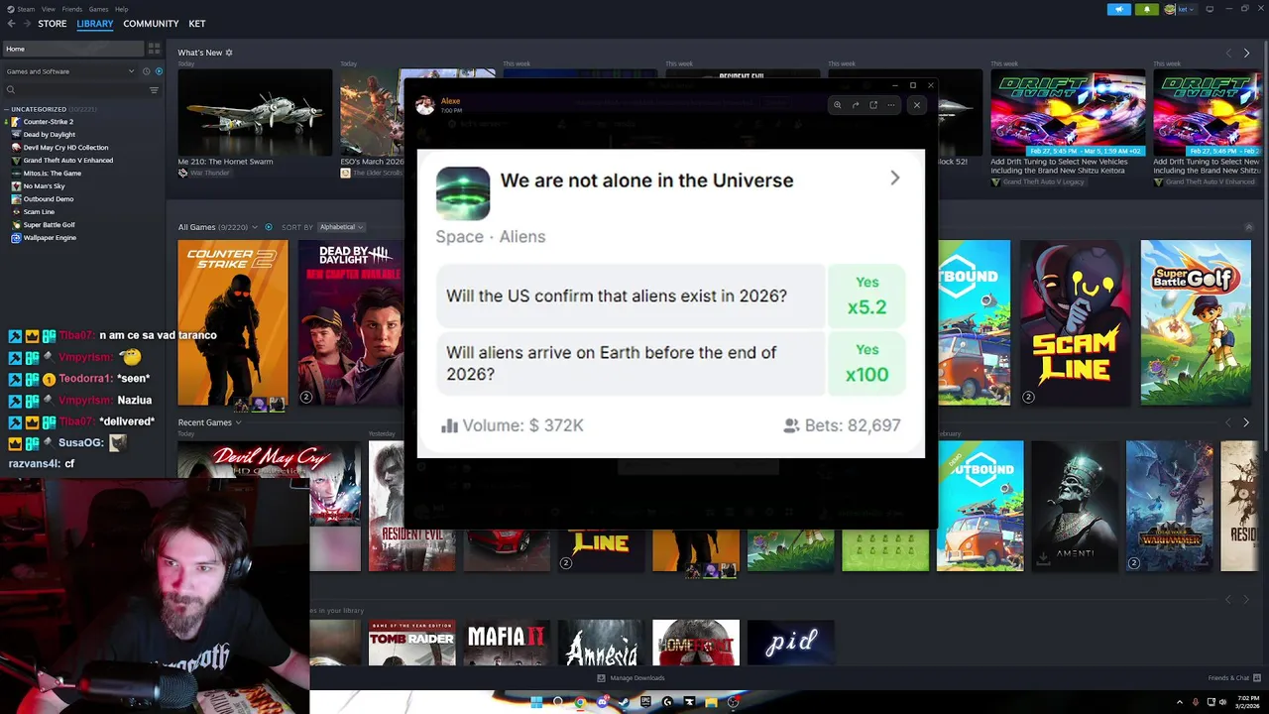This screenshot has width=1269, height=714.
Task: Open image in external browser icon
Action: click(873, 105)
